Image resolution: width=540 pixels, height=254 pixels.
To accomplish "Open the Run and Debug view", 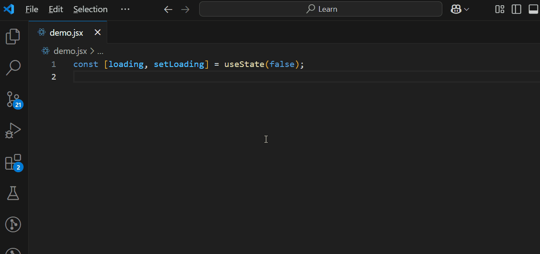I will (13, 130).
